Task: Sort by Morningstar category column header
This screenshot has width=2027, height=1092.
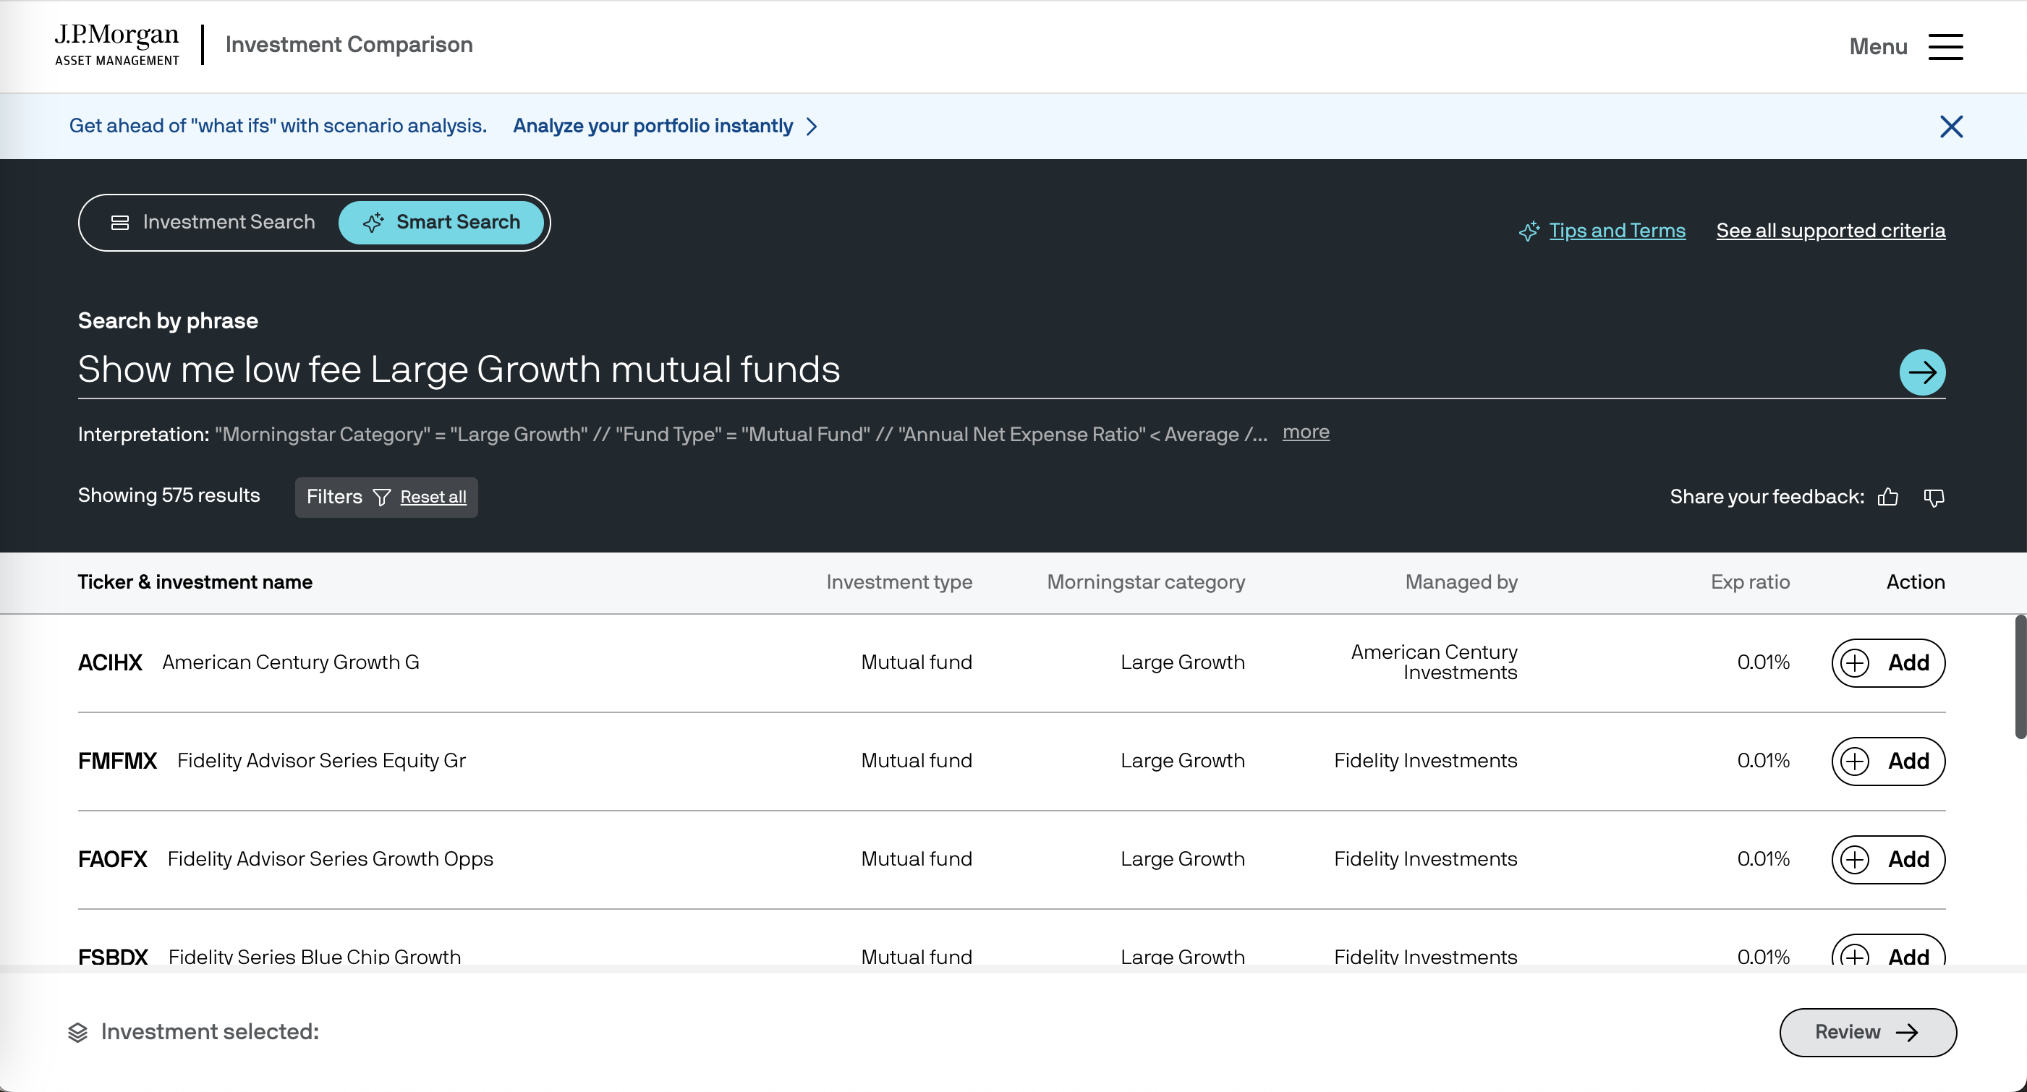Action: click(x=1145, y=582)
